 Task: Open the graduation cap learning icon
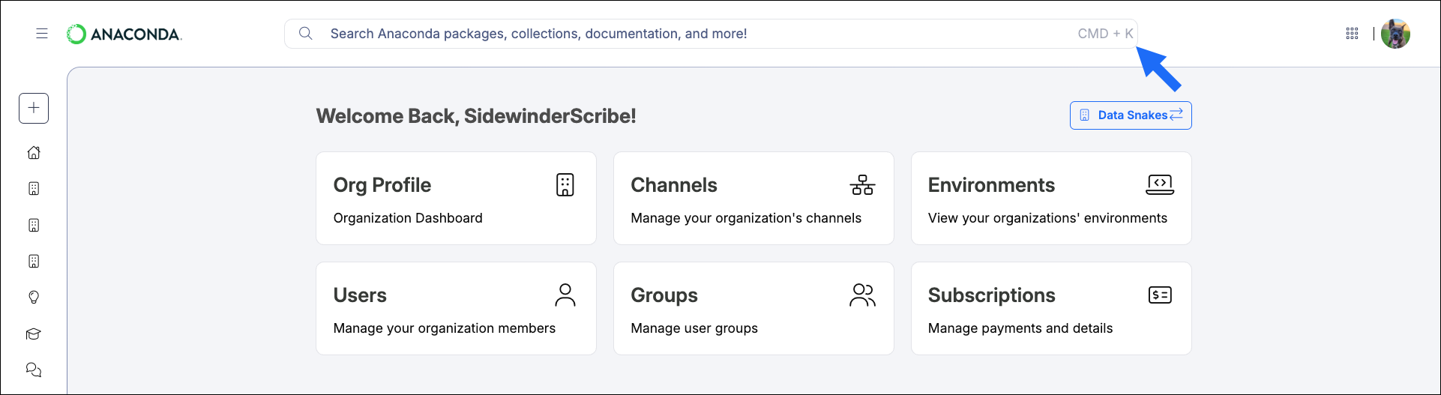(x=34, y=334)
